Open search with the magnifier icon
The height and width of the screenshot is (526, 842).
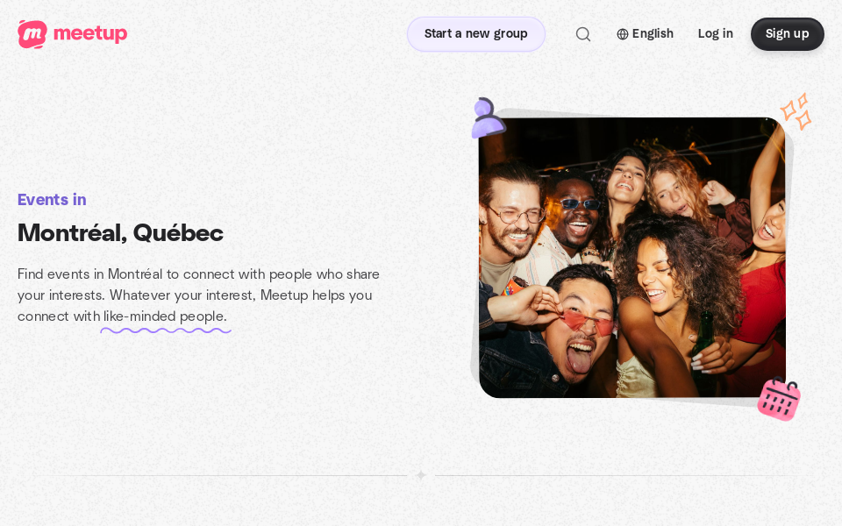point(583,34)
